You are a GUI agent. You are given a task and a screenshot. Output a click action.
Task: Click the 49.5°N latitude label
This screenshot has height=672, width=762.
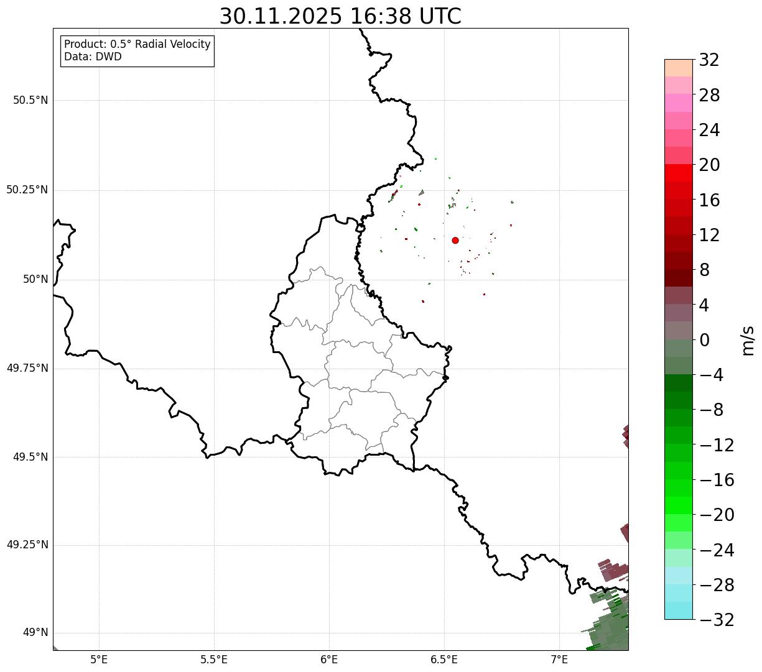(30, 457)
